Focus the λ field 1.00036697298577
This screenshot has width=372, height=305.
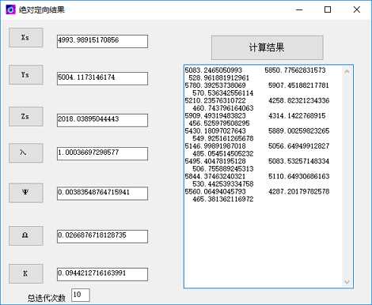tap(102, 153)
